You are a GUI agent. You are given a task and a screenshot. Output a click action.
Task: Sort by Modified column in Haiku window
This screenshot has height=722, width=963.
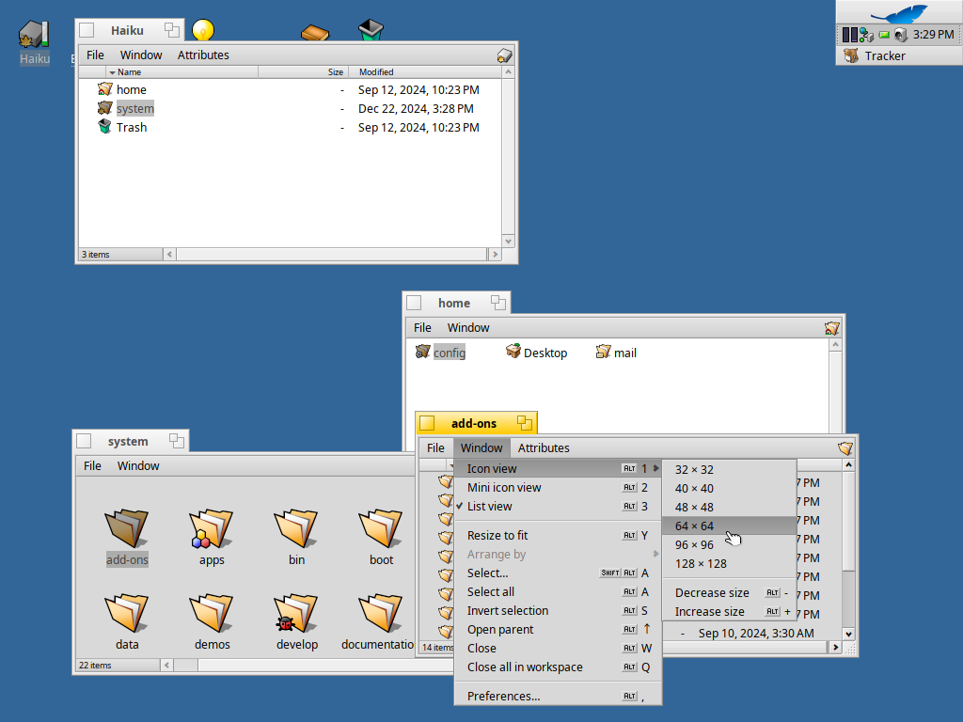[424, 71]
